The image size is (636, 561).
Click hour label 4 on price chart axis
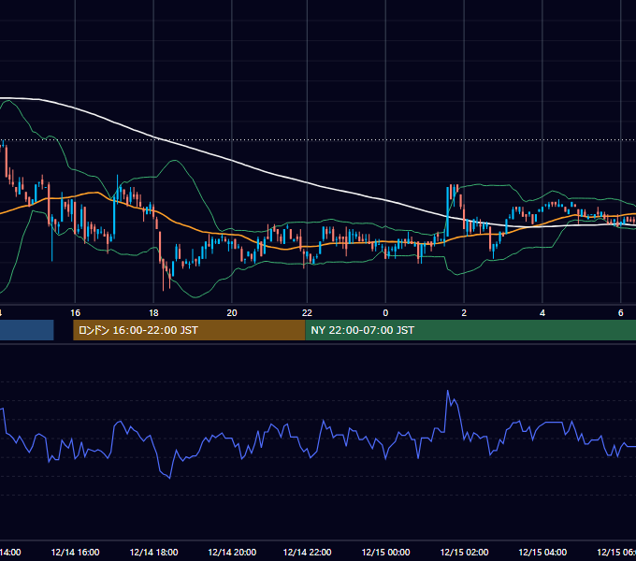542,313
